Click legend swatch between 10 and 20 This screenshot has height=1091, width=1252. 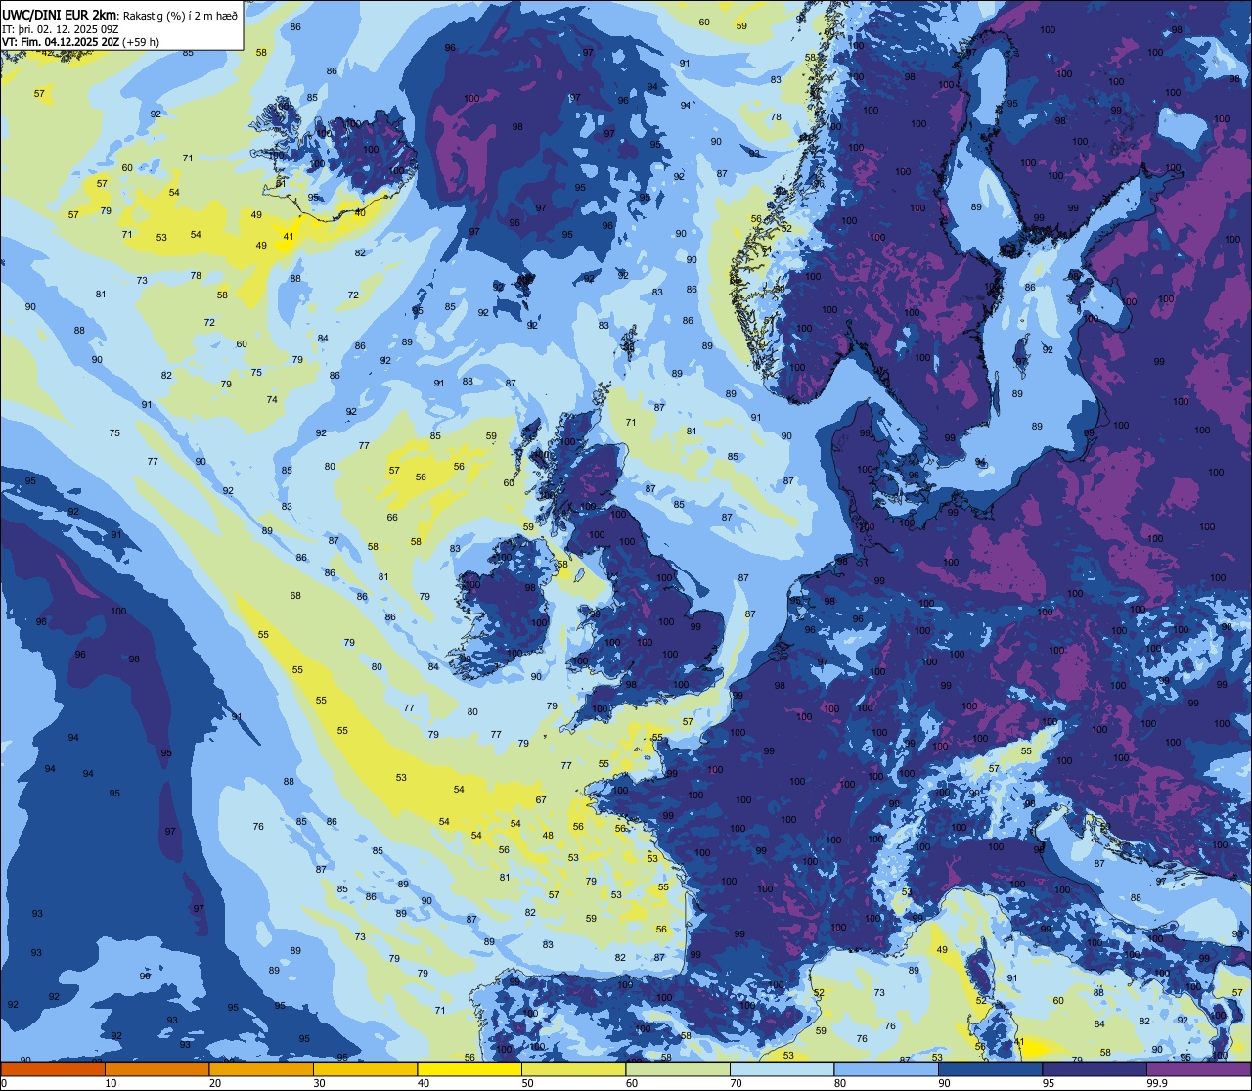156,1068
